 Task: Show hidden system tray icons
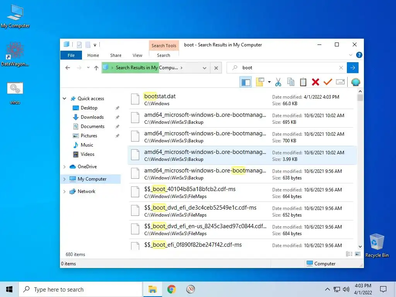tap(327, 289)
